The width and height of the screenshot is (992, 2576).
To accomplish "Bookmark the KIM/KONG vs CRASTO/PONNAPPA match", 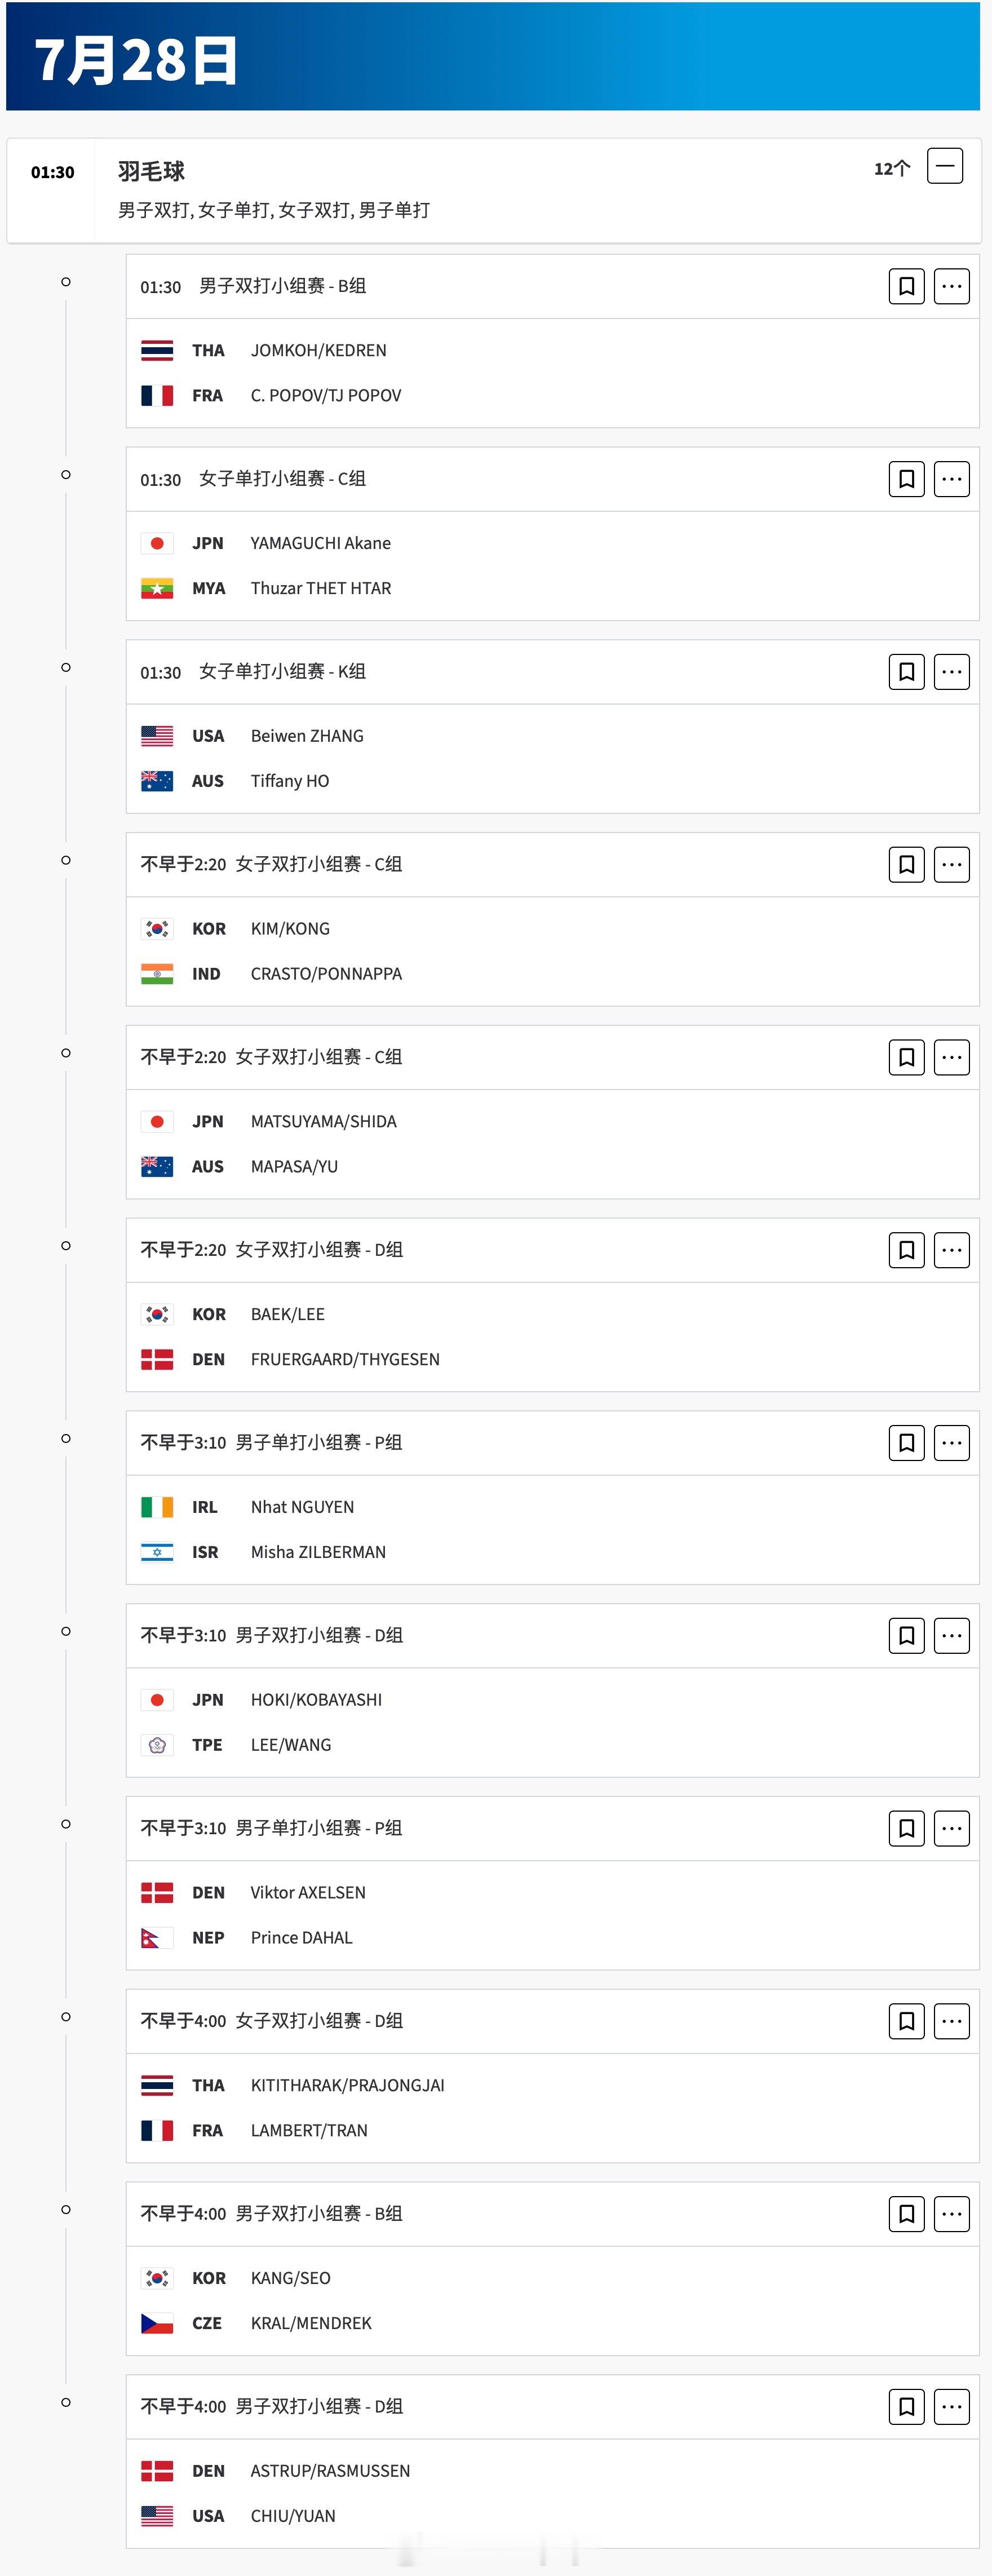I will pyautogui.click(x=906, y=864).
